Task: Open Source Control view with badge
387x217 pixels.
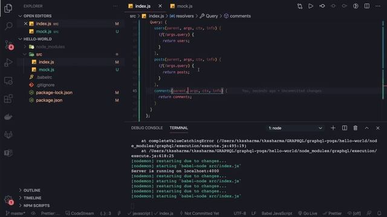Action: [8, 45]
